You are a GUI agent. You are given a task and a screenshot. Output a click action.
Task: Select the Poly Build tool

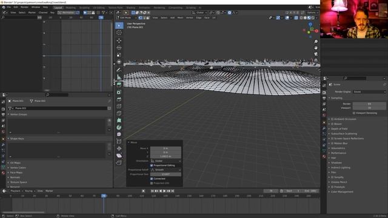119,121
